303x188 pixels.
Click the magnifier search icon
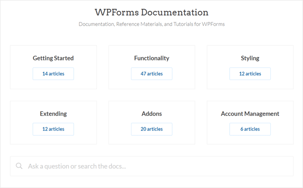pyautogui.click(x=19, y=166)
